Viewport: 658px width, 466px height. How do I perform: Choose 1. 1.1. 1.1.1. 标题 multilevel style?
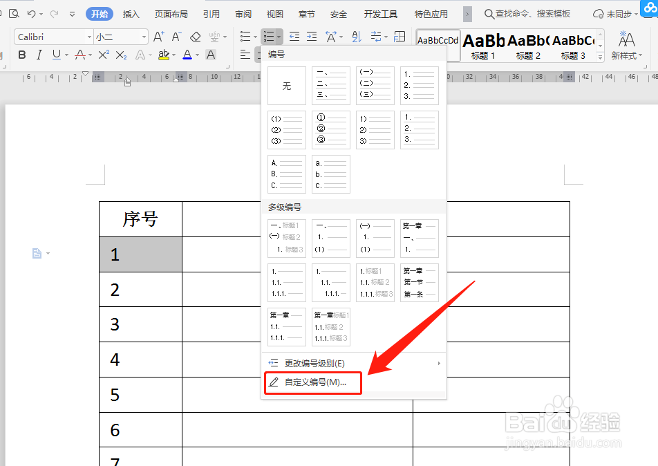click(375, 283)
